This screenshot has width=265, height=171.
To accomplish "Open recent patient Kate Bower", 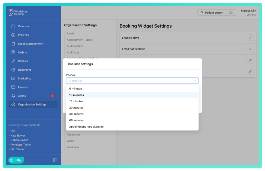I will 18,135.
